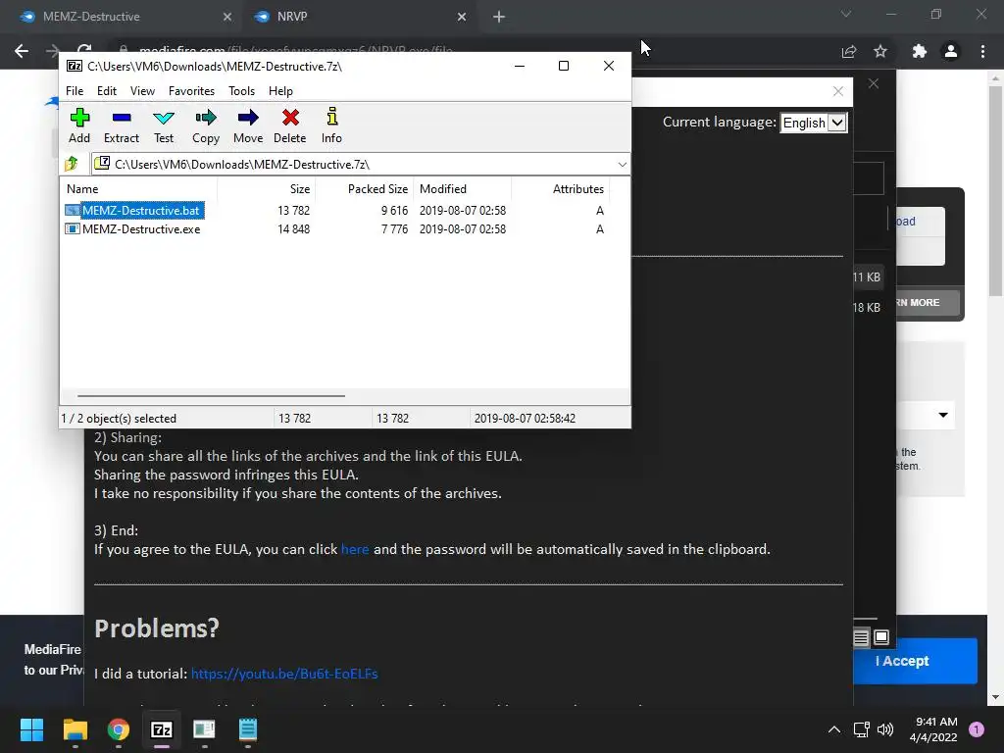This screenshot has width=1004, height=753.
Task: Select the MEMZ-Destructive.bat file
Action: pos(141,211)
